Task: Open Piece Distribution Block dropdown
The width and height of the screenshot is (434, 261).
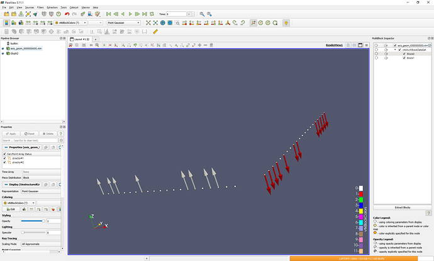Action: pyautogui.click(x=42, y=178)
